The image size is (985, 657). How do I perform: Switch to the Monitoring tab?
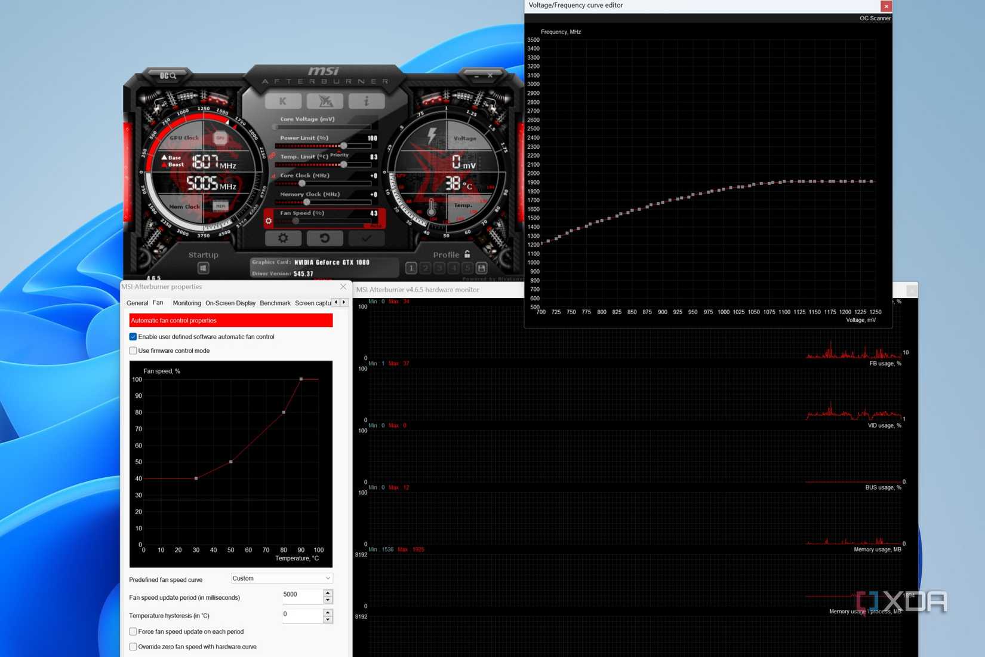click(x=186, y=303)
